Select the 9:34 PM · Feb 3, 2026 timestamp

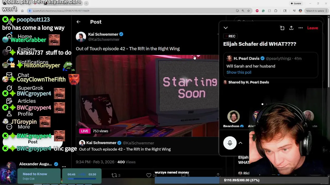(x=95, y=162)
